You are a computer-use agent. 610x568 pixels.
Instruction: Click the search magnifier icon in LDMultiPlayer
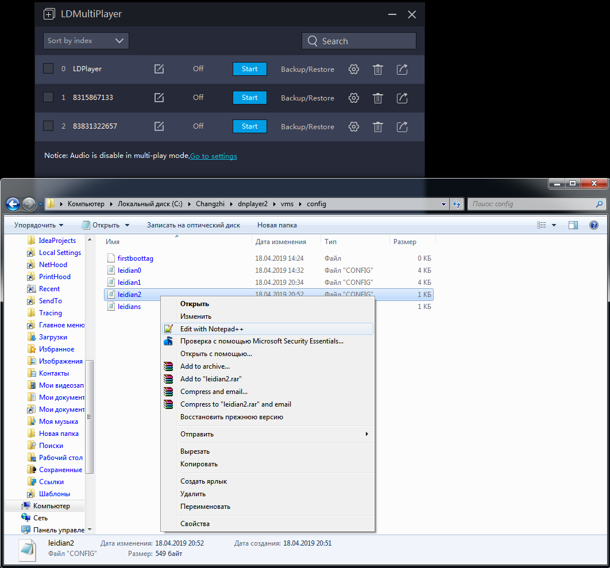[312, 41]
